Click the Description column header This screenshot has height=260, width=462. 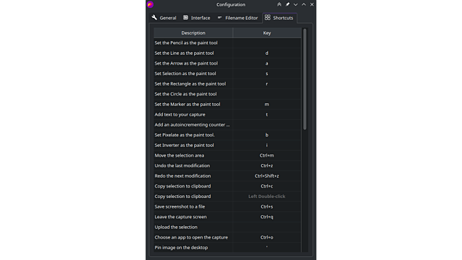[193, 33]
